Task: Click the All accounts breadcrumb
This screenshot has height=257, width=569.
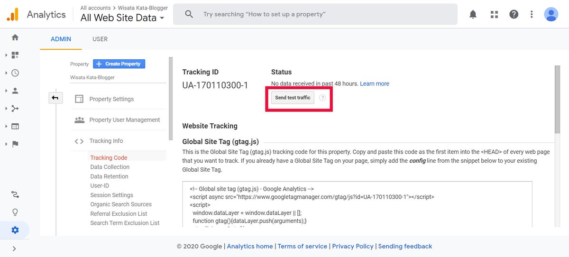Action: tap(95, 8)
